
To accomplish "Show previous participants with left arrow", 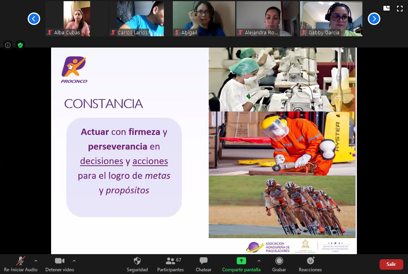I will [34, 19].
